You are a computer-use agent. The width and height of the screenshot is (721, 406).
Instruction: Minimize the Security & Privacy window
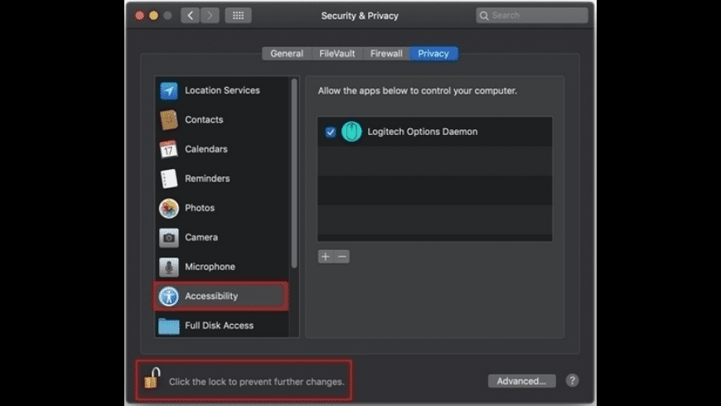153,16
